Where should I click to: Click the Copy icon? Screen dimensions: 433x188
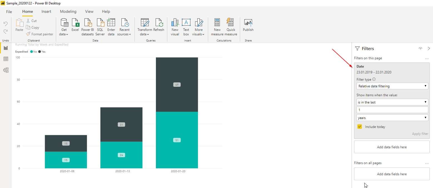click(28, 27)
